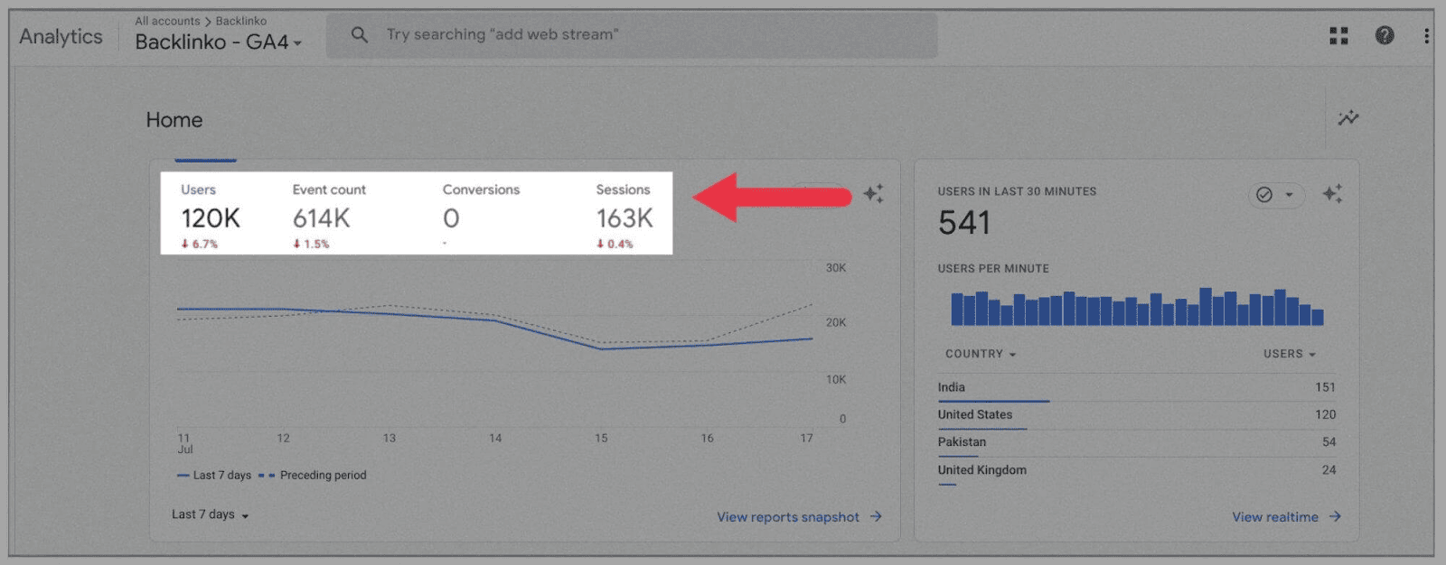Open the three-dot more options menu

tap(1426, 35)
